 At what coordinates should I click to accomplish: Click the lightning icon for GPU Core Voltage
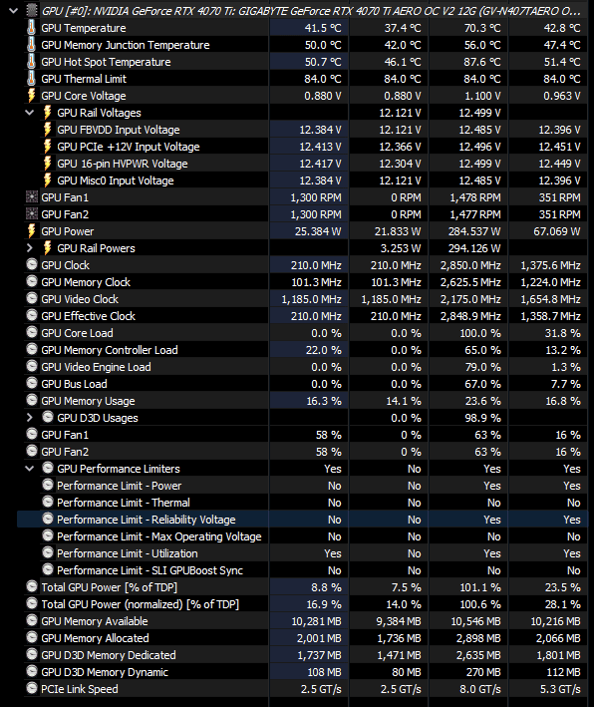(x=32, y=96)
